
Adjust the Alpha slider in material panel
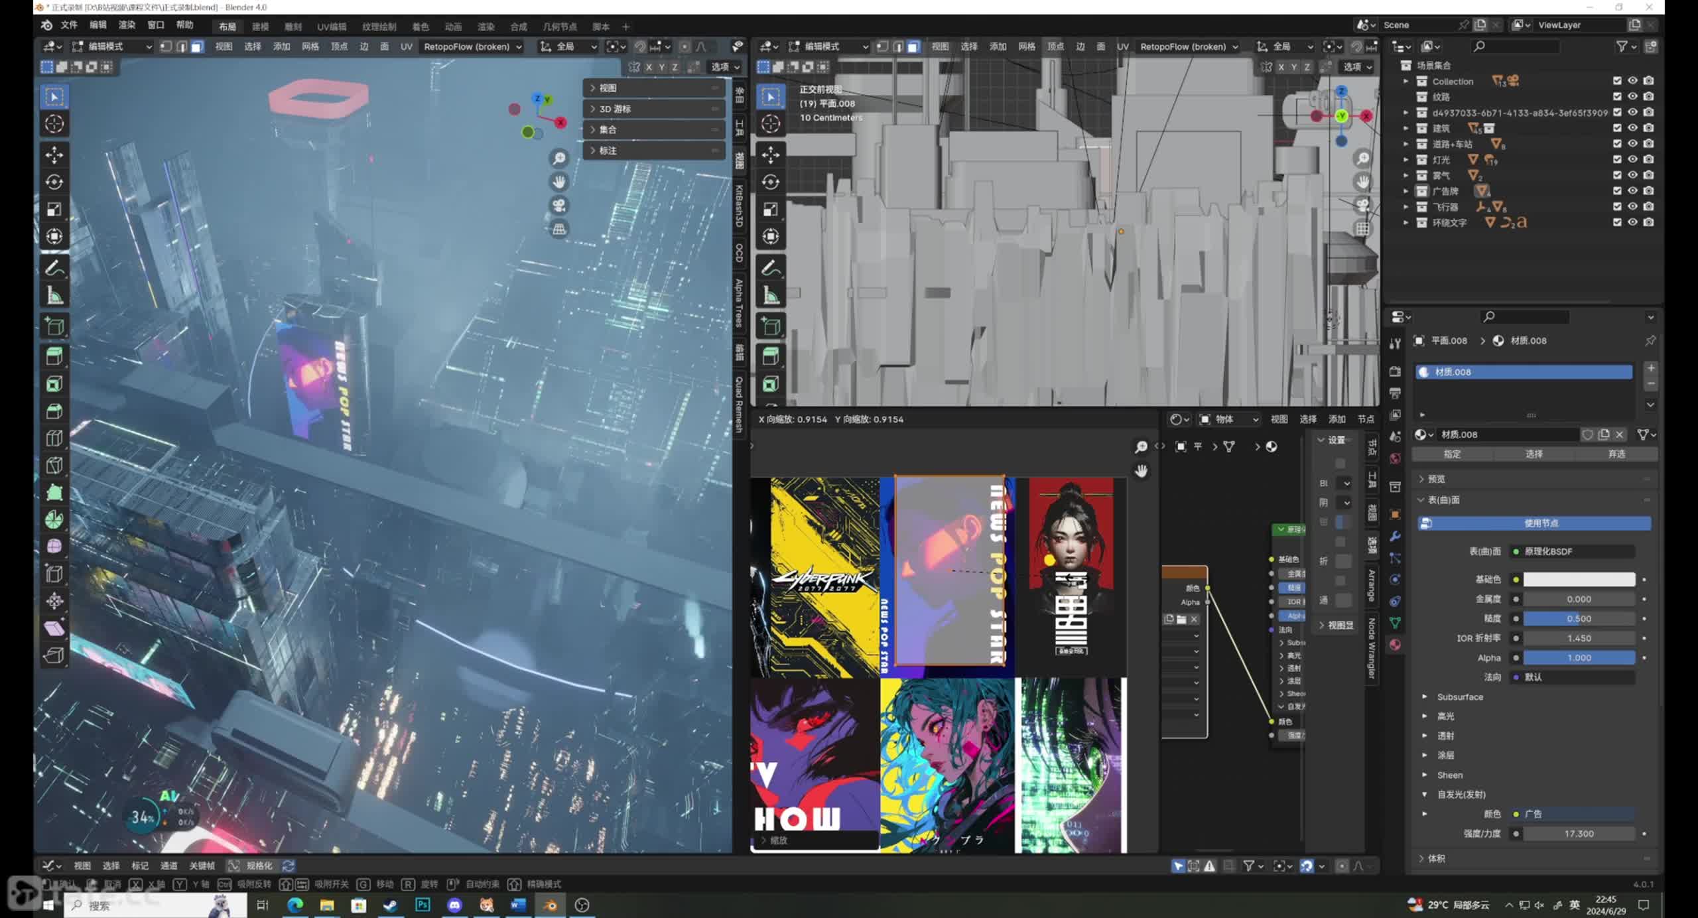1579,657
